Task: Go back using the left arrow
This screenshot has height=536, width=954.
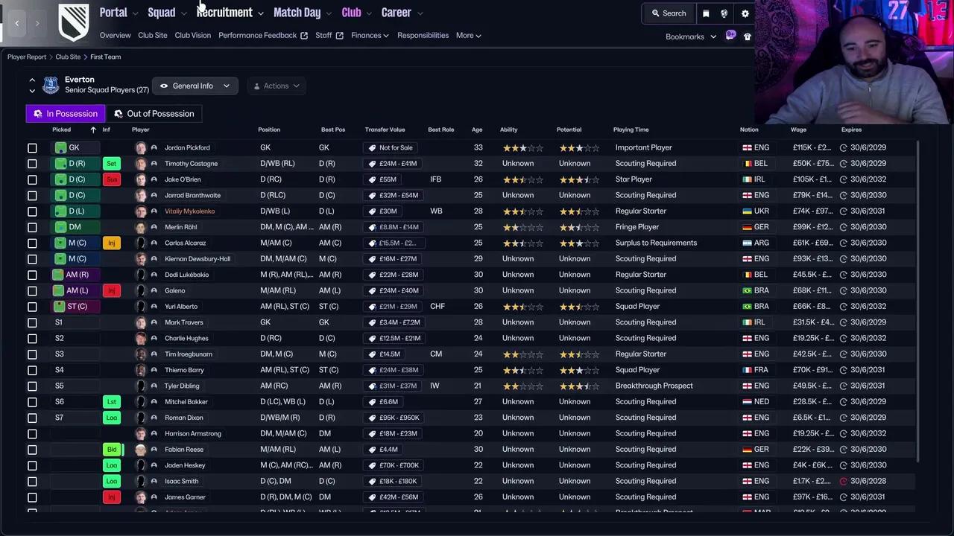Action: coord(17,23)
